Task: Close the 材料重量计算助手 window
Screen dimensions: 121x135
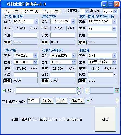Action: (x=117, y=4)
